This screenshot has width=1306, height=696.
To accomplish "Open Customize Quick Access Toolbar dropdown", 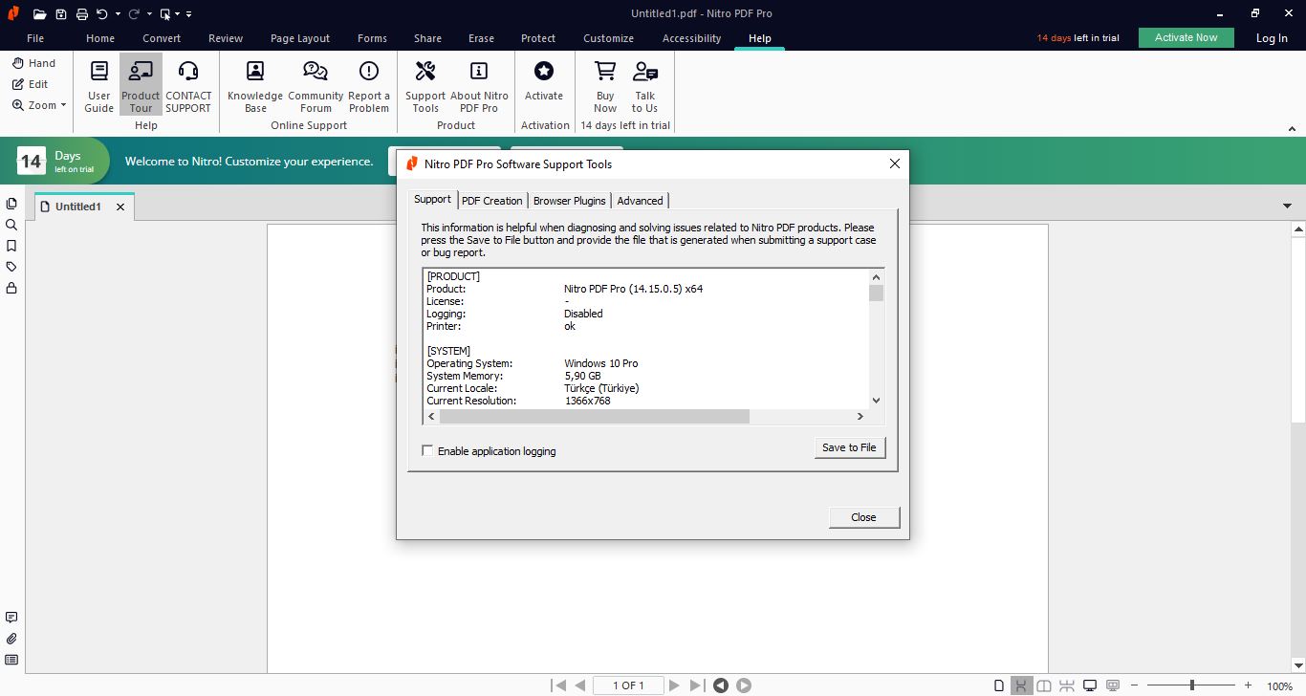I will click(x=188, y=14).
